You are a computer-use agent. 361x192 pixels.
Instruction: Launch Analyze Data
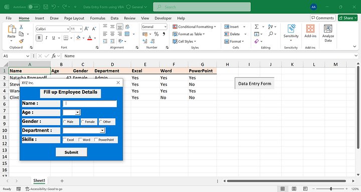coord(328,33)
